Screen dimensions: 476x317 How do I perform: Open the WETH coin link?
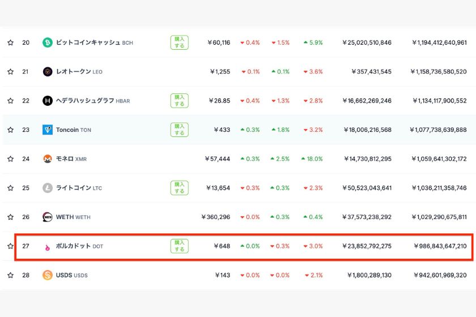(x=73, y=217)
